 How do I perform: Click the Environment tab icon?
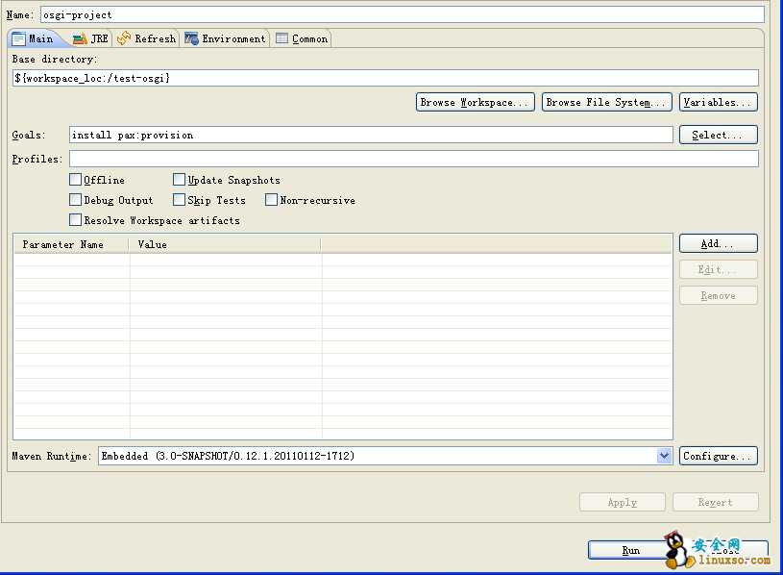coord(192,38)
